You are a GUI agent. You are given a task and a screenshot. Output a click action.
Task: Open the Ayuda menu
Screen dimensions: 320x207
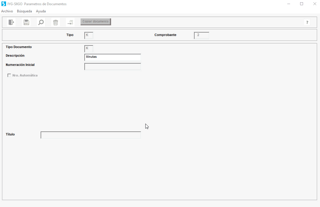[41, 11]
